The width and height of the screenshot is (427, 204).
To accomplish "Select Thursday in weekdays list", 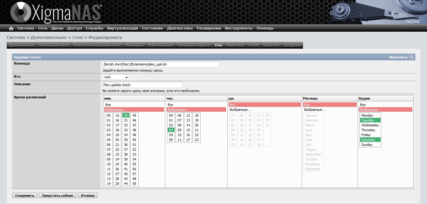I will [x=370, y=130].
